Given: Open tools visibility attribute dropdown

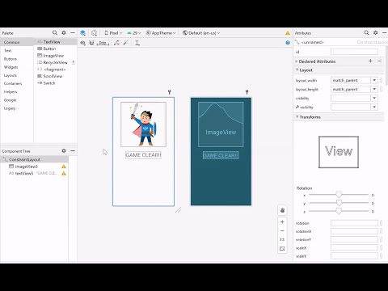Looking at the screenshot, I should tap(374, 107).
